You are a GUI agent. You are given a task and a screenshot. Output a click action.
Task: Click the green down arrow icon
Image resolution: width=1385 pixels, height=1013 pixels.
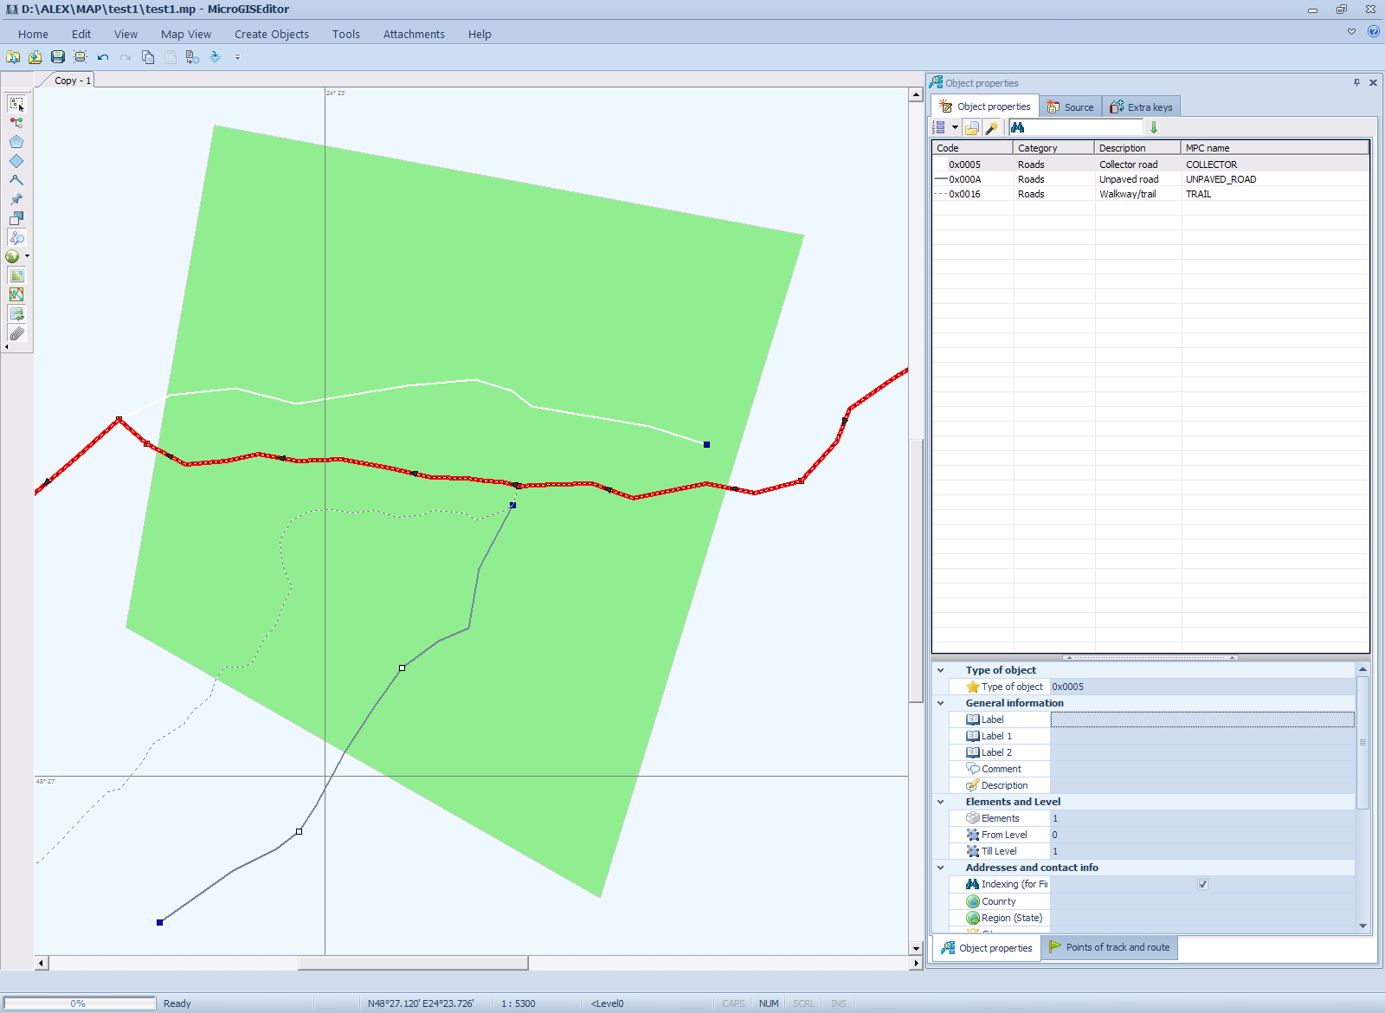point(1154,128)
